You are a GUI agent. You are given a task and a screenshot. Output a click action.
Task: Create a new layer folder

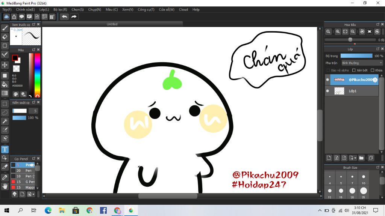coord(361,158)
